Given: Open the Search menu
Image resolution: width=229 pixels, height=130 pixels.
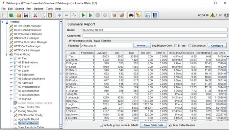Looking at the screenshot, I should click(19, 9).
